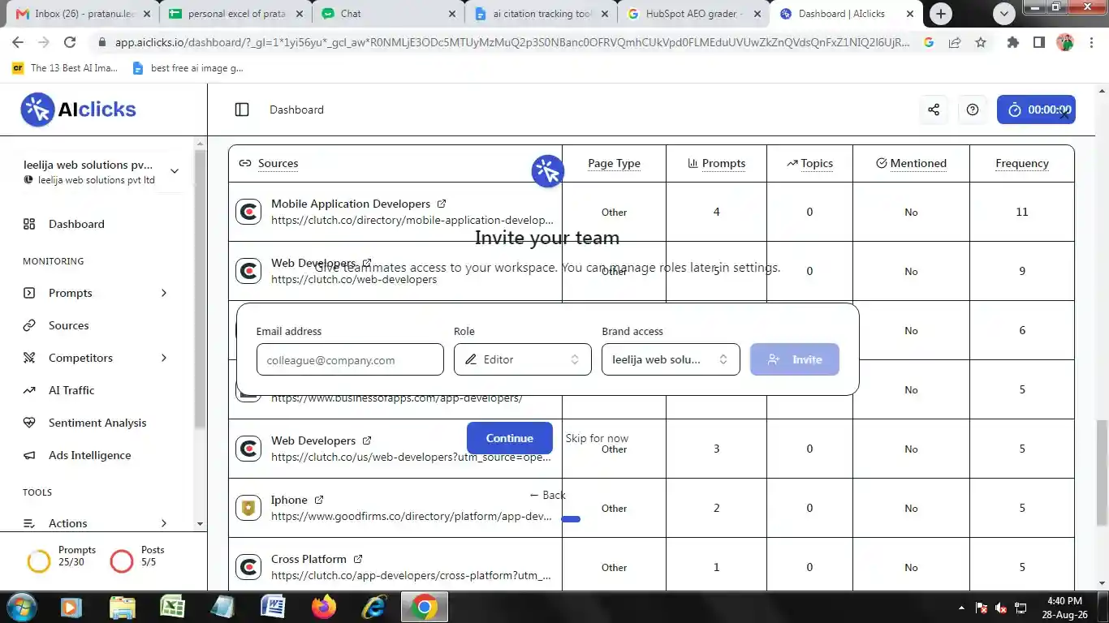Image resolution: width=1109 pixels, height=623 pixels.
Task: Click the Invite button
Action: point(794,359)
